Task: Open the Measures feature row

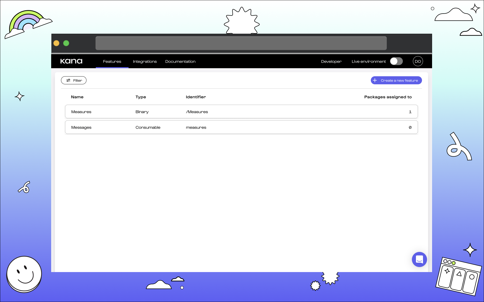Action: pos(241,111)
